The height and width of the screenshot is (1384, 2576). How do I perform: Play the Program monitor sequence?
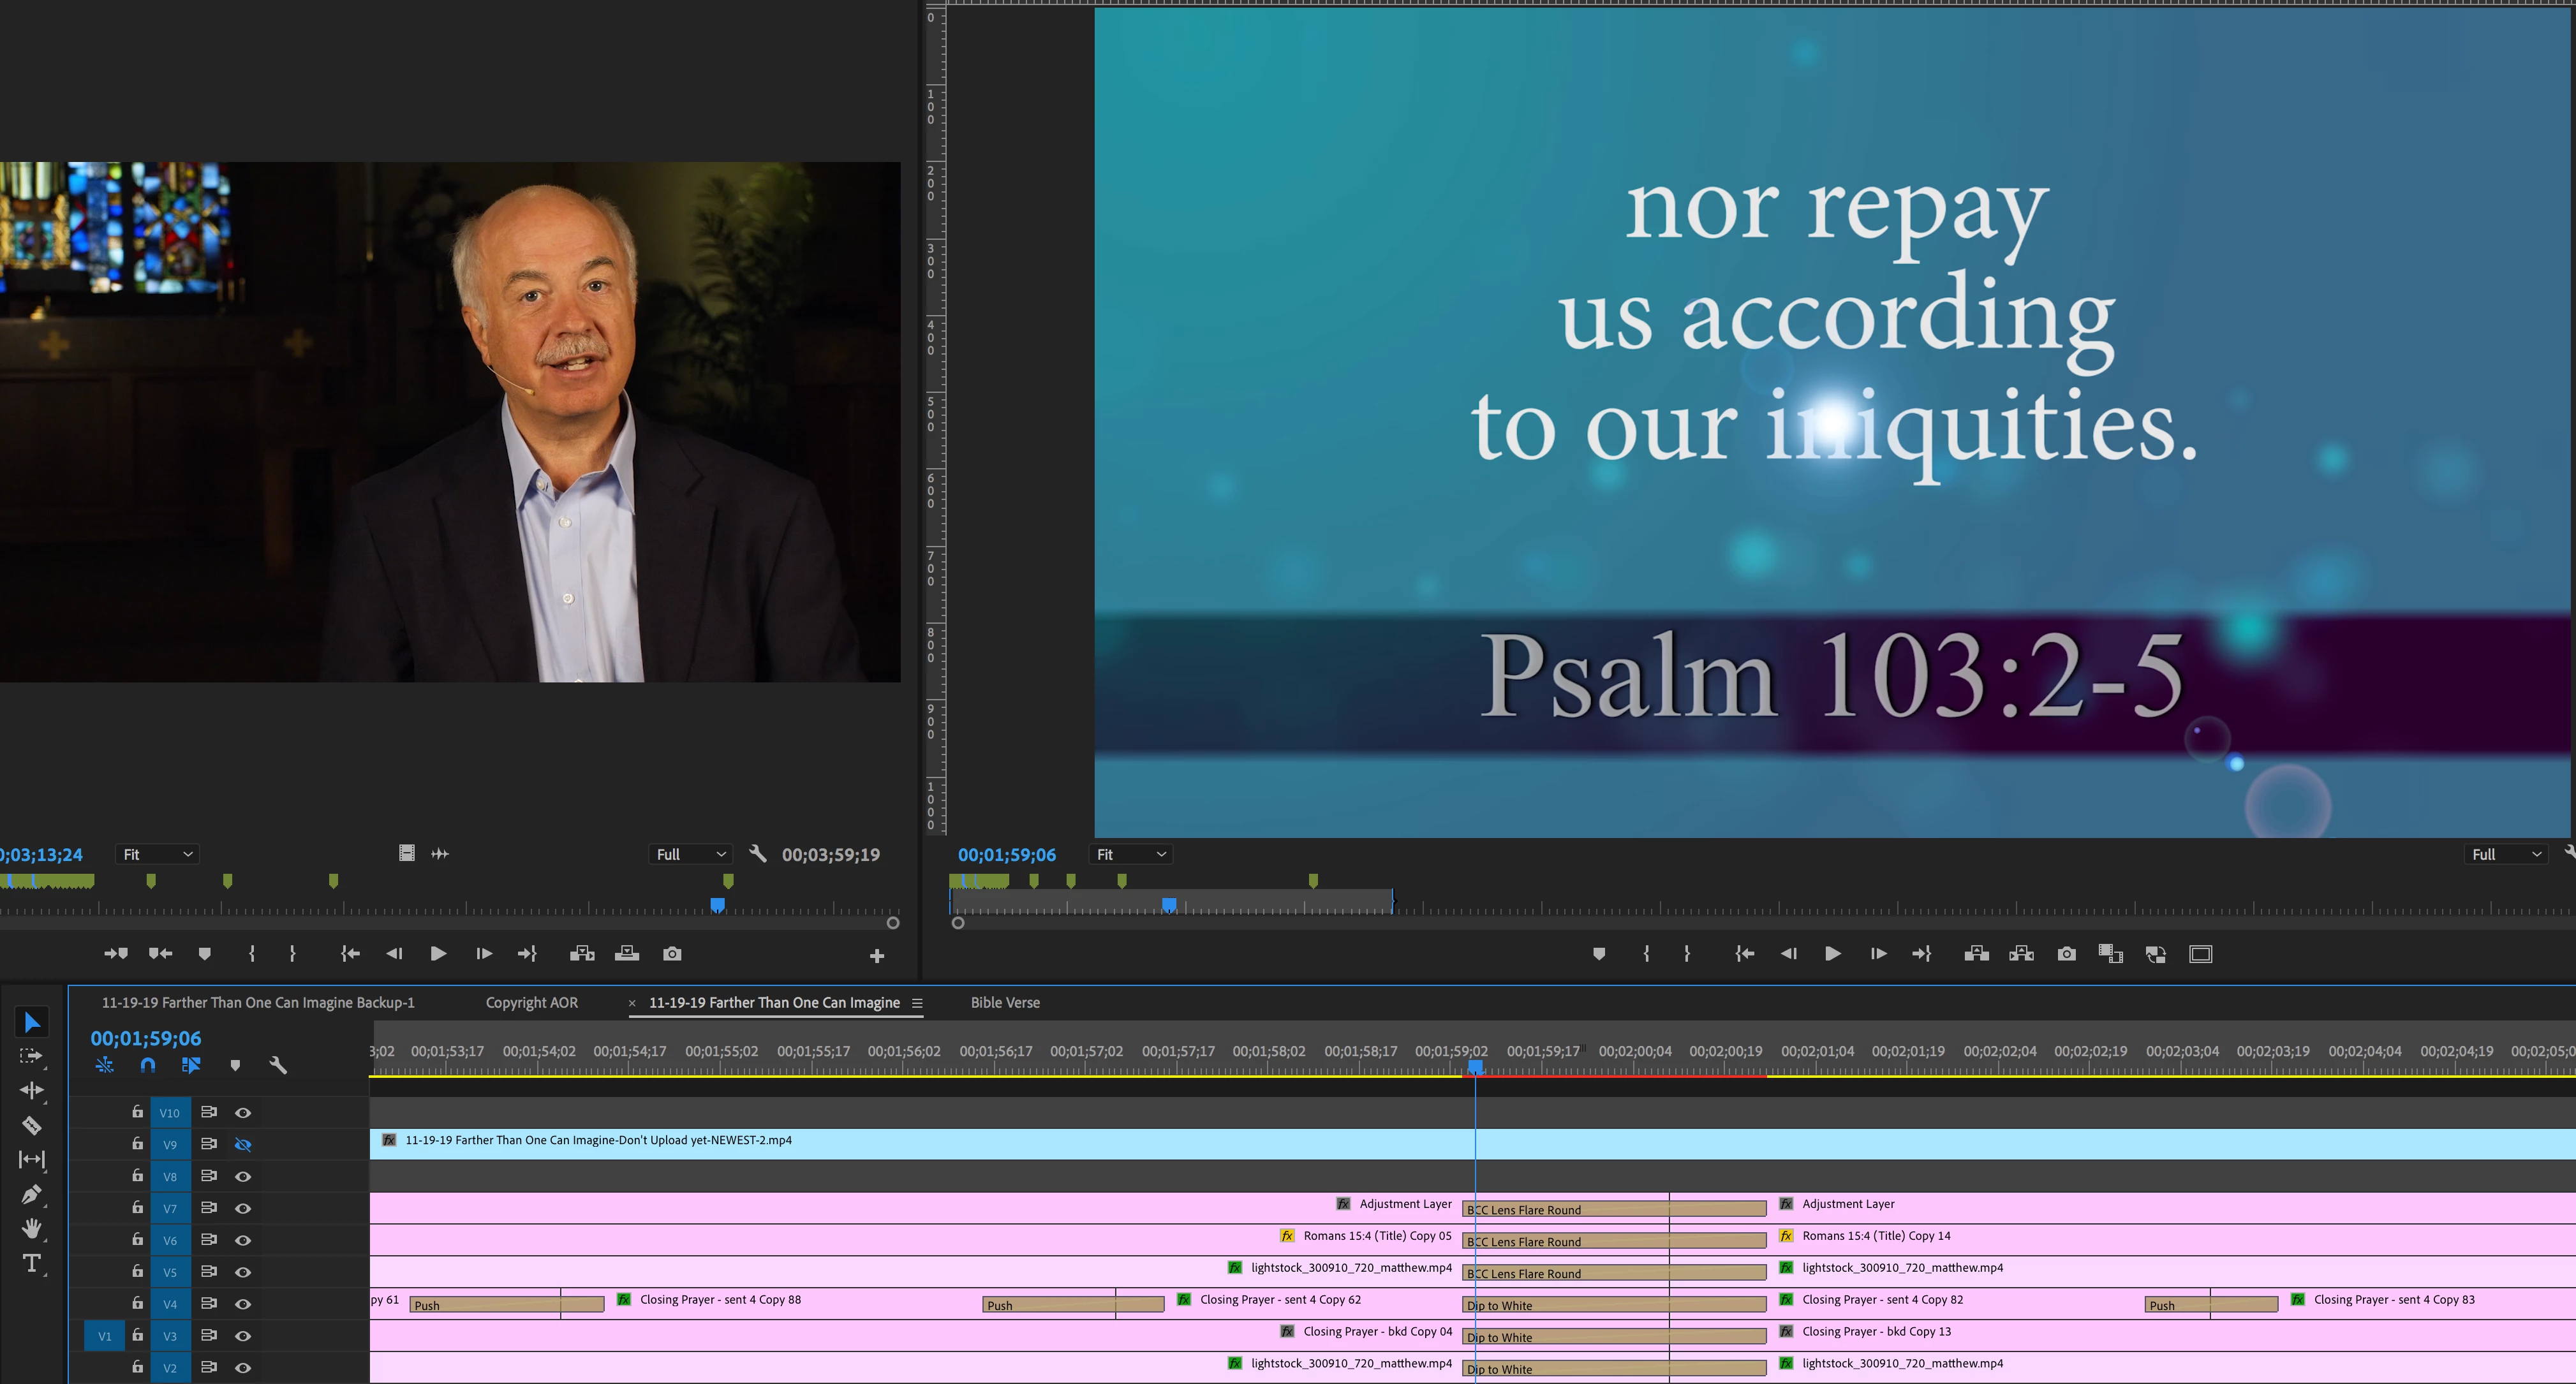pyautogui.click(x=1832, y=954)
